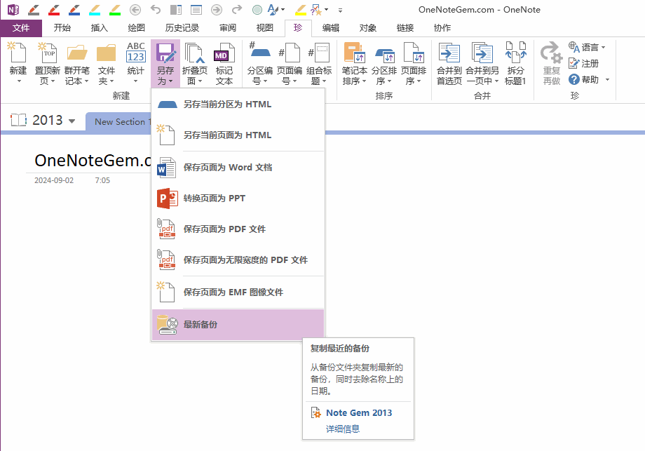Viewport: 645px width, 451px height.
Task: Choose 另存当前分区为 HTML menu item
Action: [238, 104]
